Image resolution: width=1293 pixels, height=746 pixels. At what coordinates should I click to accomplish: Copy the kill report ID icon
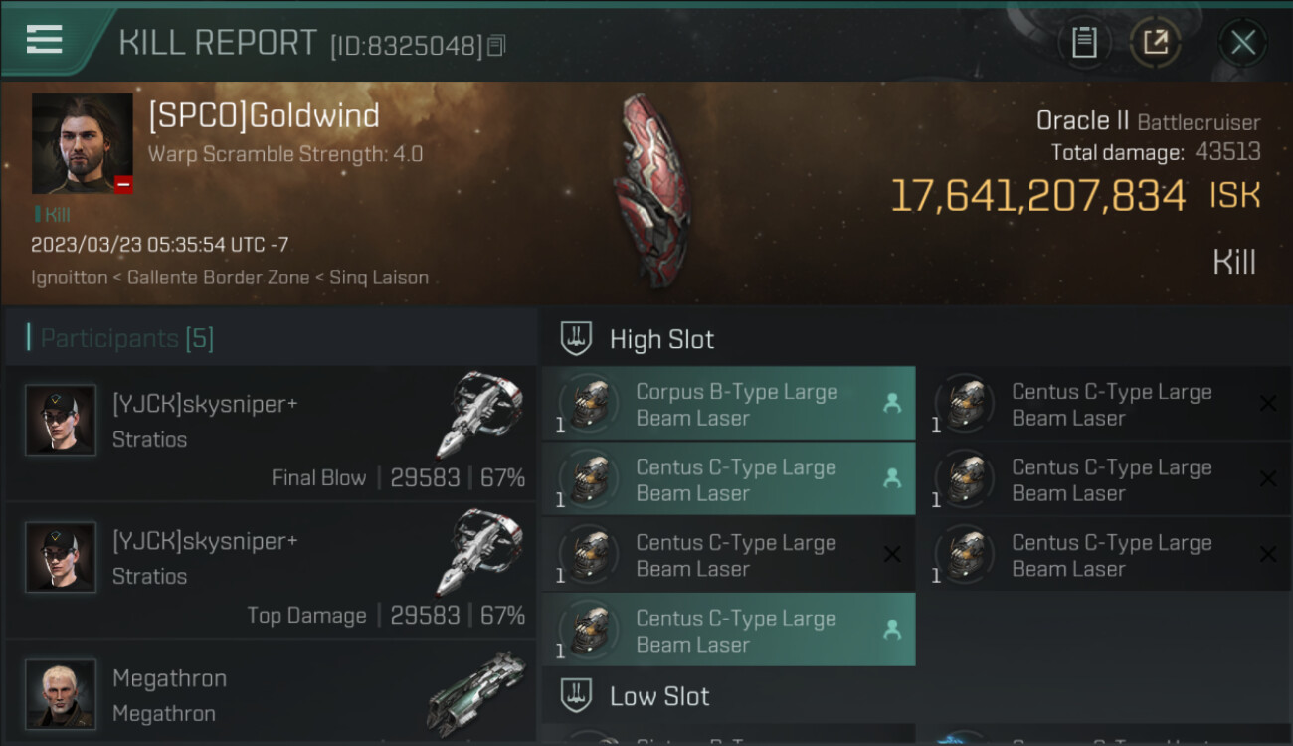coord(496,45)
